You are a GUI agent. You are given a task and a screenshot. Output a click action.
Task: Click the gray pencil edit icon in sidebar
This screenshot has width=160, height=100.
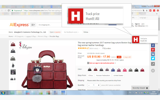[153, 64]
